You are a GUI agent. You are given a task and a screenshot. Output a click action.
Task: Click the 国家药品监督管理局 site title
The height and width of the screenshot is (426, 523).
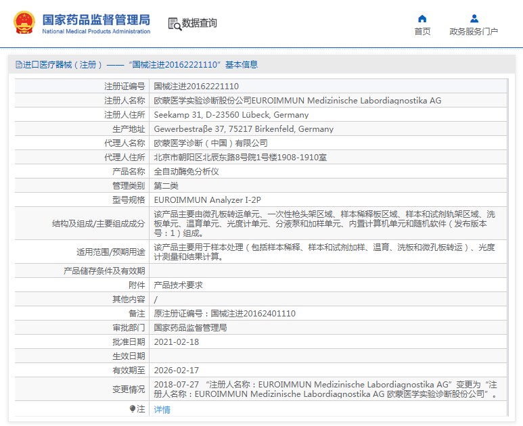96,20
